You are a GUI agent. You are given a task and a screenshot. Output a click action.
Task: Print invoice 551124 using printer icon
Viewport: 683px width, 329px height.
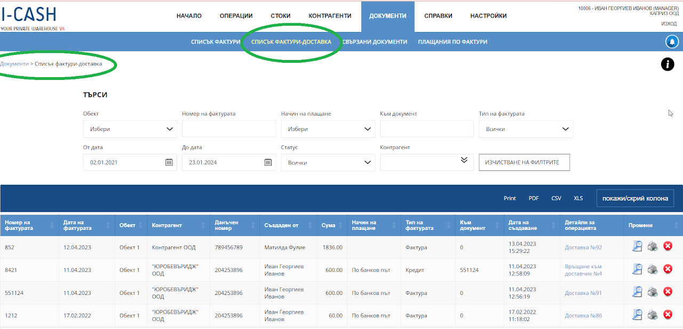[653, 292]
